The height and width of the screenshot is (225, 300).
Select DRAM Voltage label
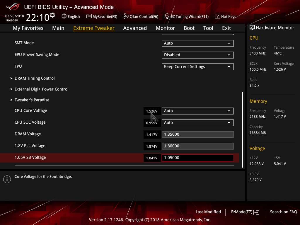28,134
